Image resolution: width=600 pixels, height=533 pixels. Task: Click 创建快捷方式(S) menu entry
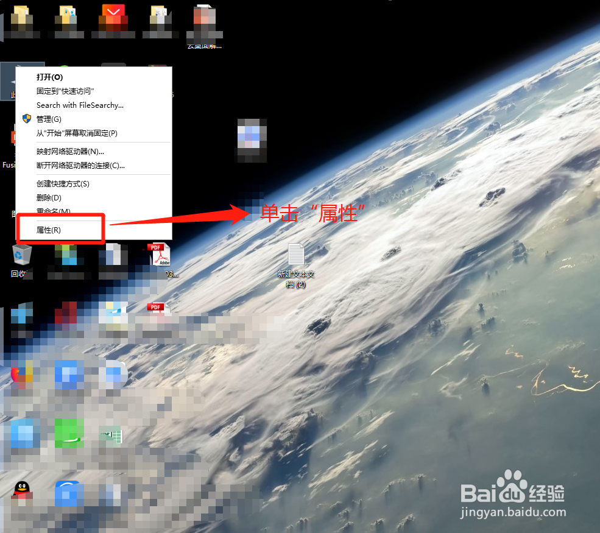pos(94,184)
